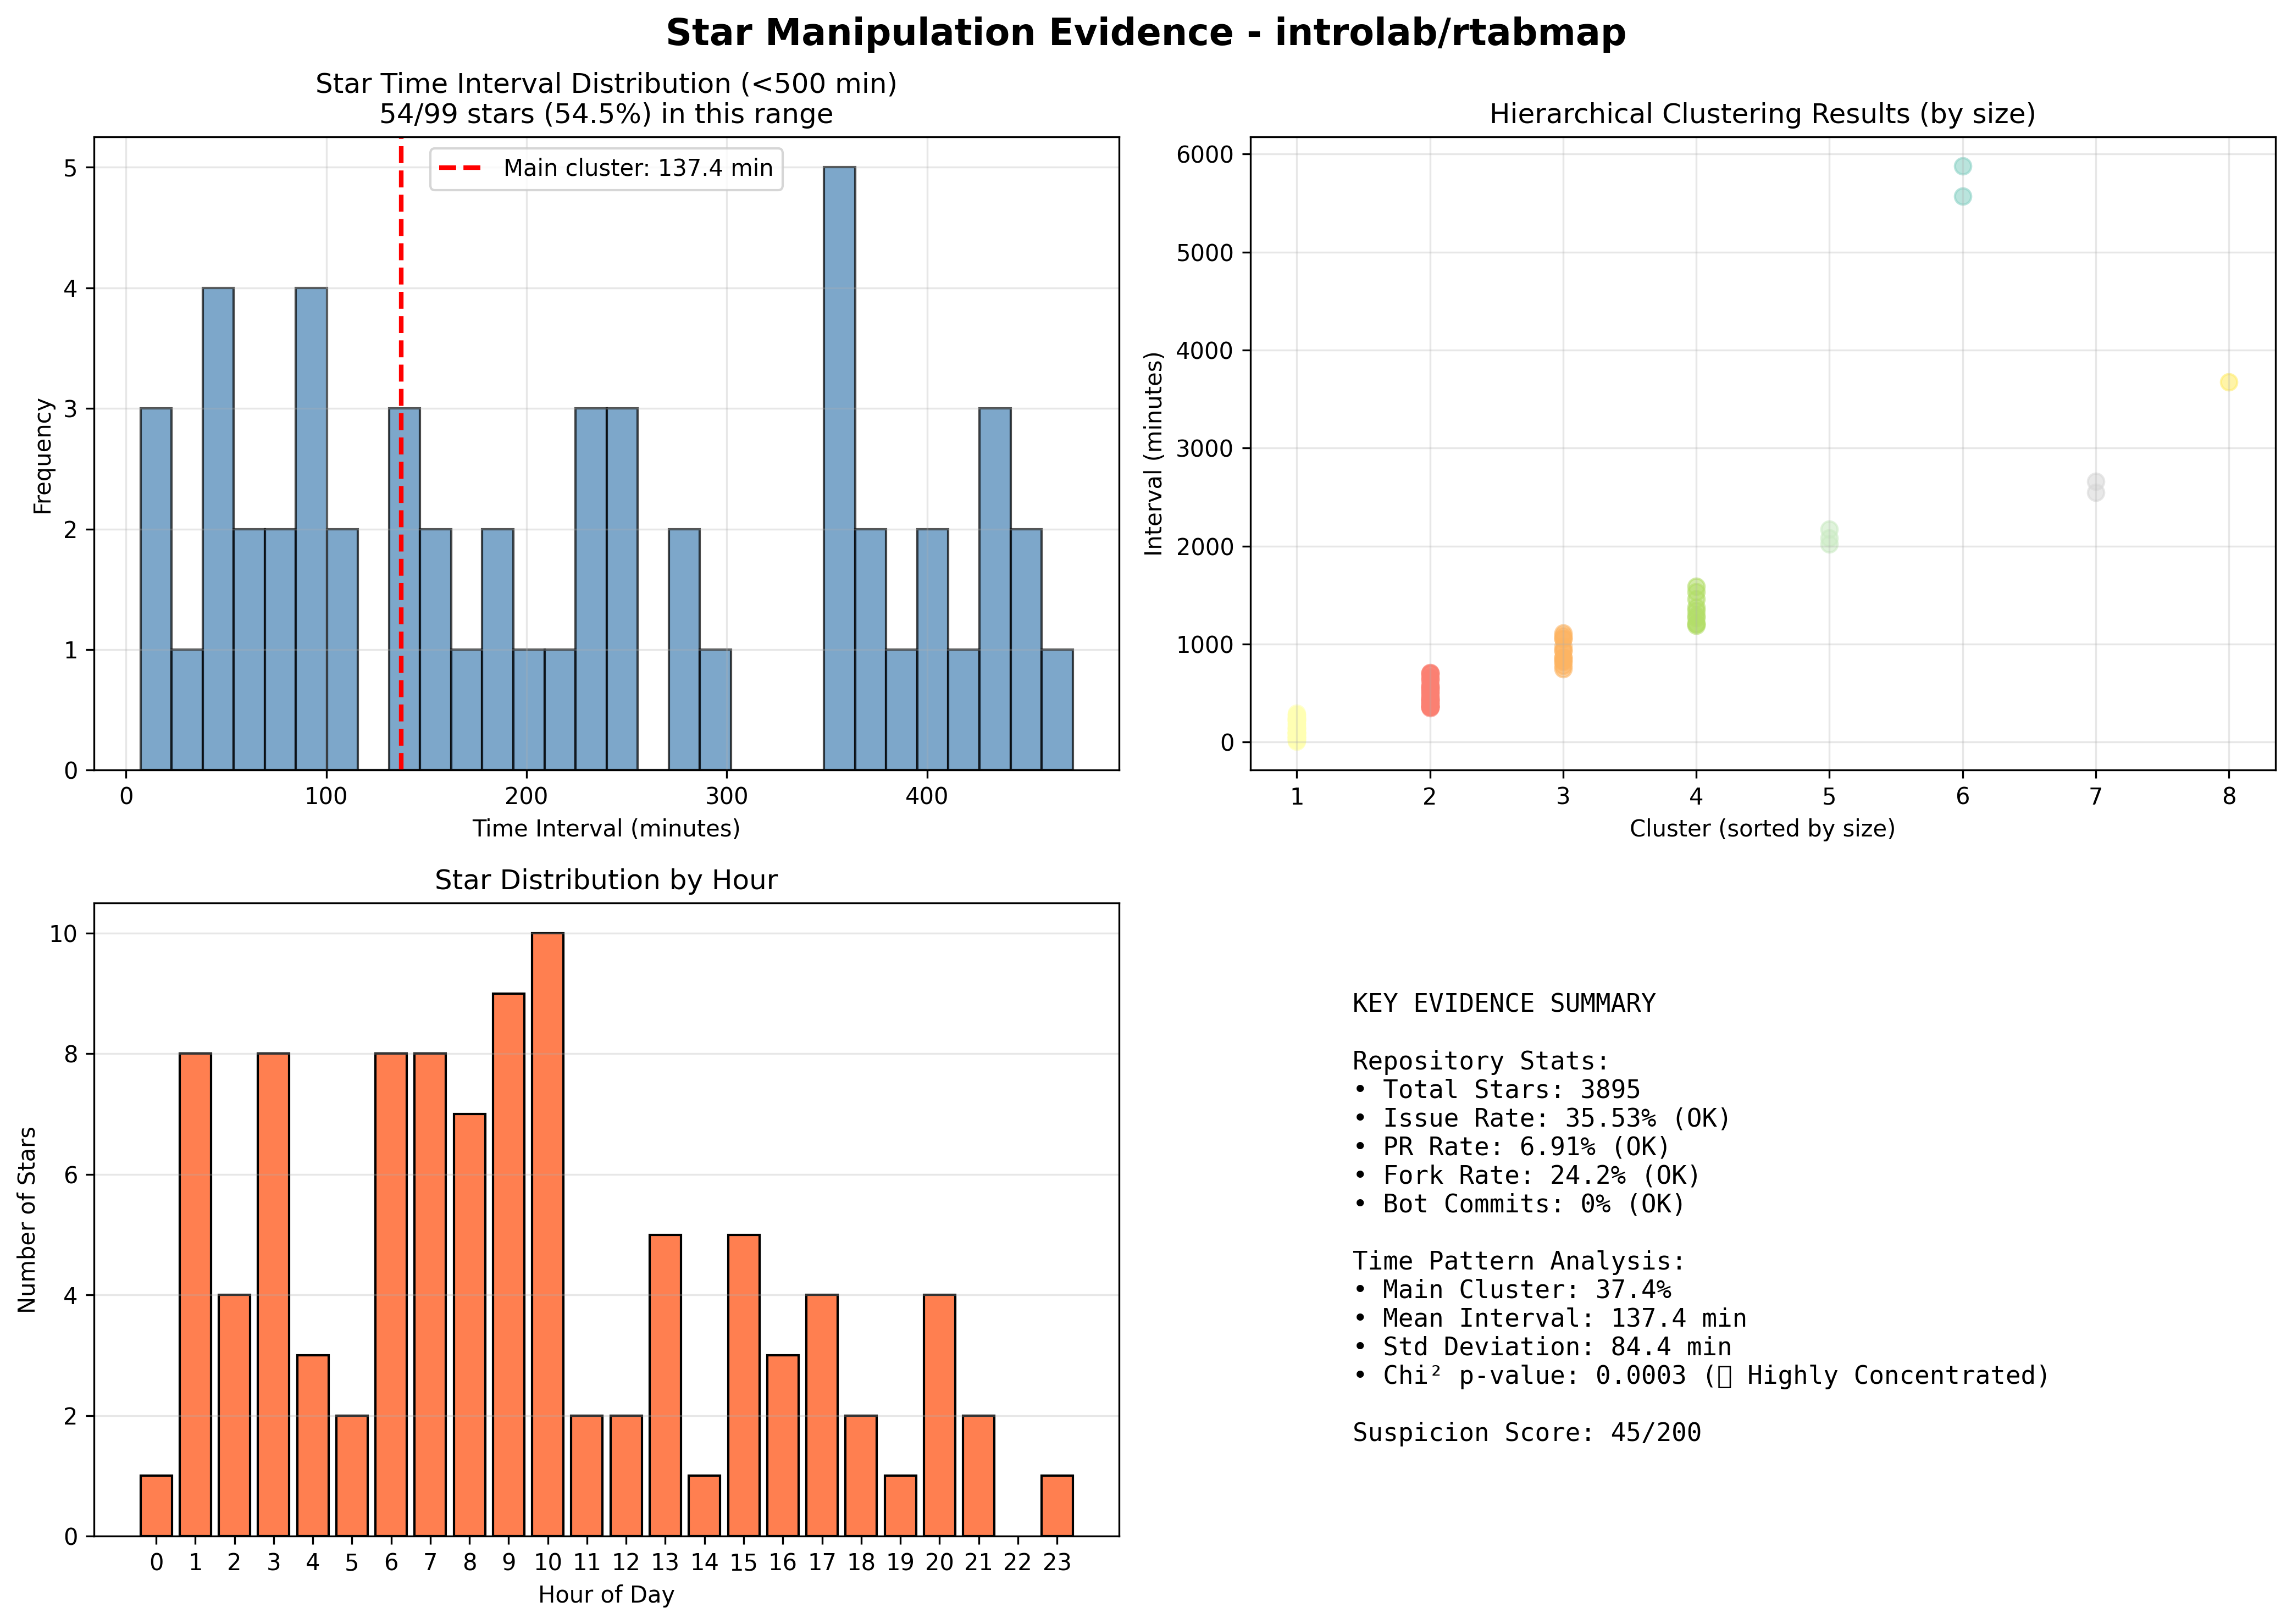Screen dimensions: 2292x1624
Task: Select the orange bar at hour 17
Action: click(x=822, y=1415)
